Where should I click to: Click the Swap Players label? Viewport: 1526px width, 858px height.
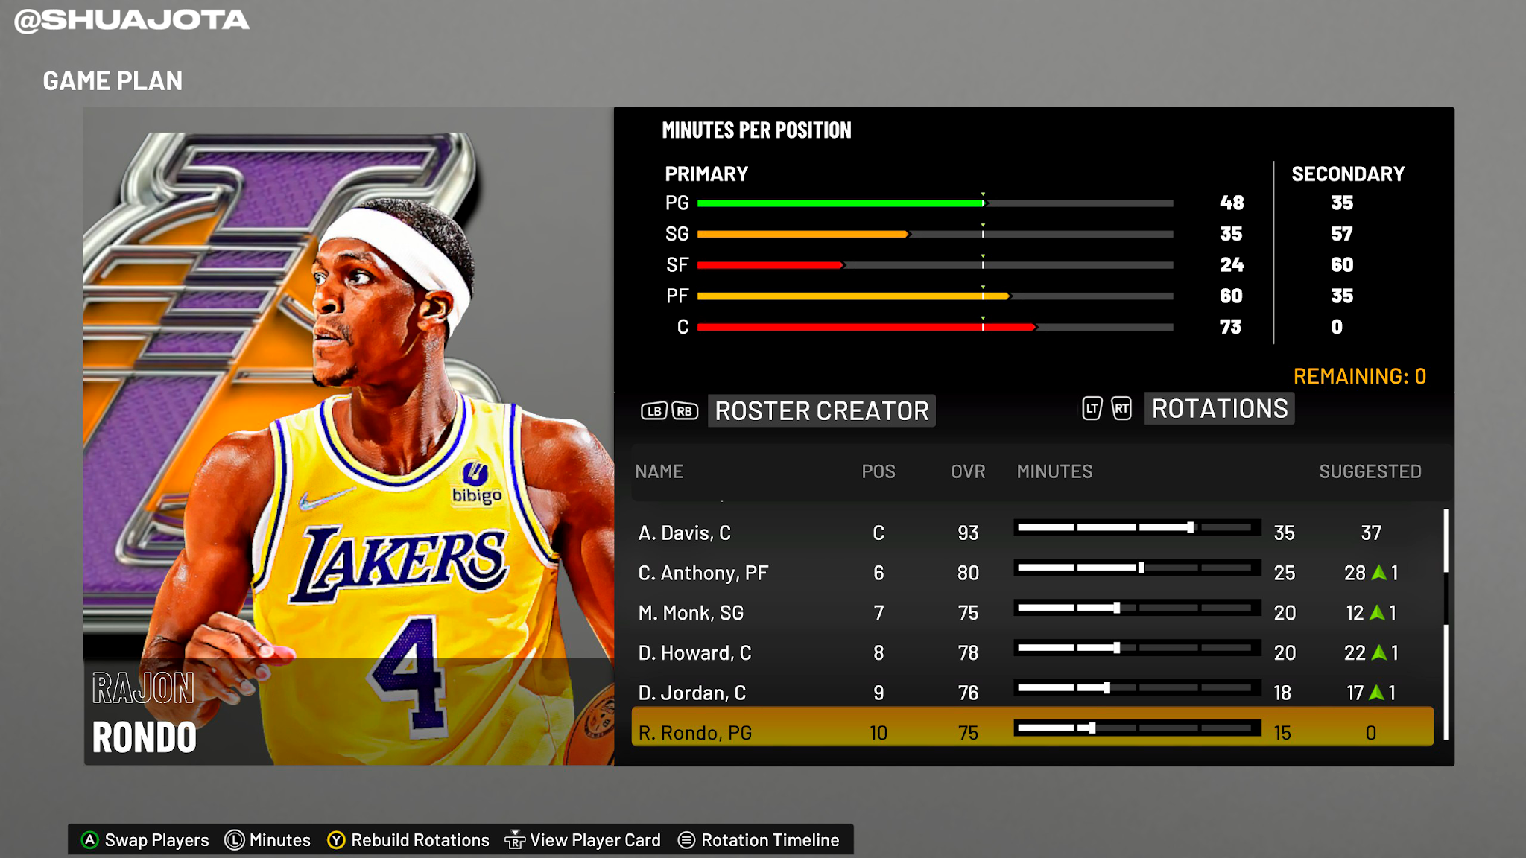click(x=156, y=840)
